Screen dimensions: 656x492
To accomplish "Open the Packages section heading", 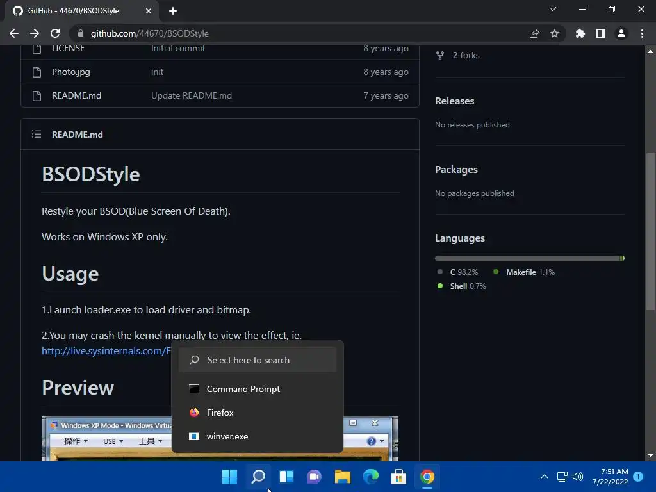I will point(456,170).
